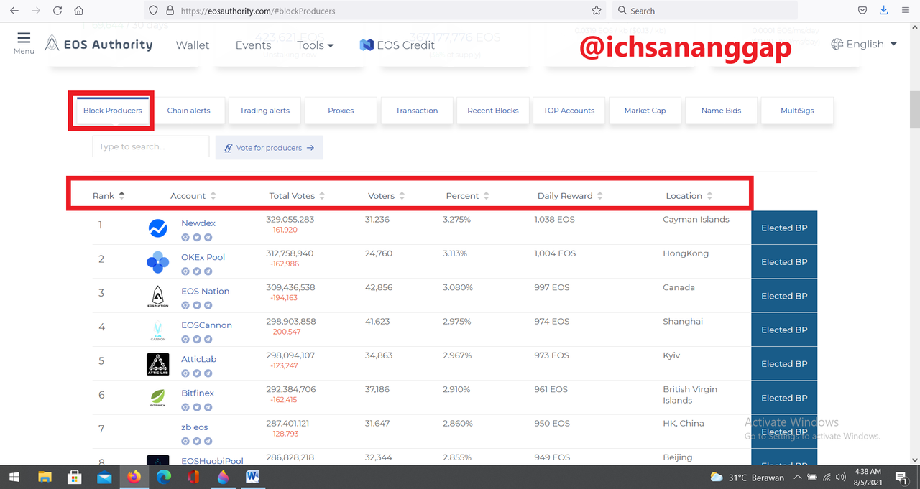Click the EOSCannon logo
The height and width of the screenshot is (489, 920).
click(x=157, y=330)
